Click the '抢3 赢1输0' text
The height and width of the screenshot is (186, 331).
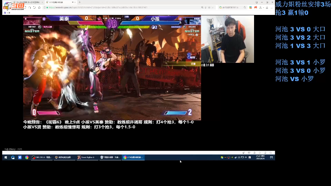pos(292,13)
